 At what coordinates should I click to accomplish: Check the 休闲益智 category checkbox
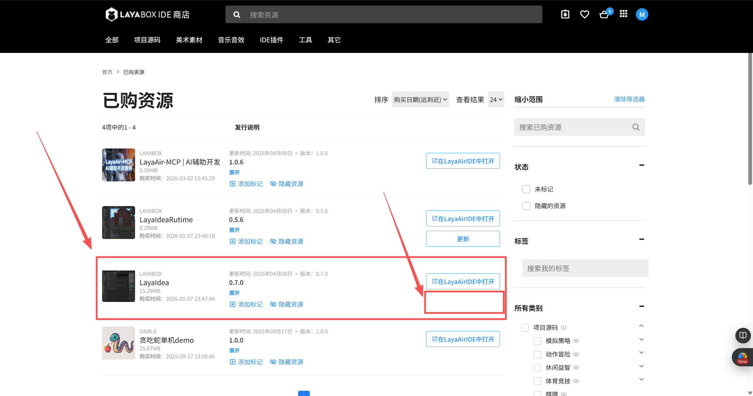(537, 368)
